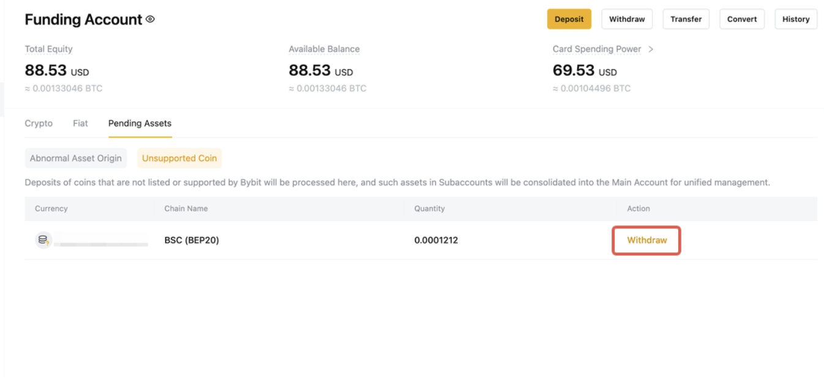Viewport: 824px width, 379px height.
Task: Expand Card Spending Power chevron arrow
Action: (651, 49)
